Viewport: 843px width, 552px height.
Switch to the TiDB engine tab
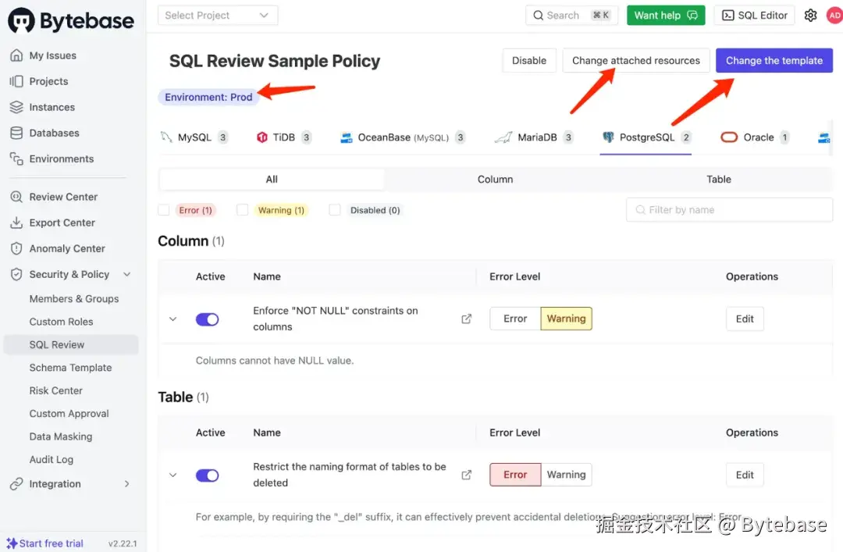click(283, 137)
